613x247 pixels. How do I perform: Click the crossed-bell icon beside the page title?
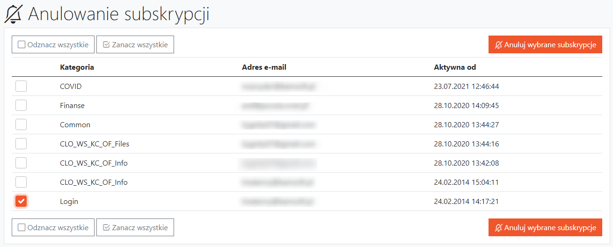(x=13, y=14)
